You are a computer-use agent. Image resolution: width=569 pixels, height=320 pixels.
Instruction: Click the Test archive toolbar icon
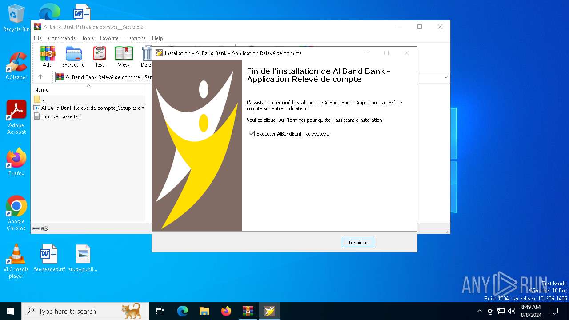[100, 57]
